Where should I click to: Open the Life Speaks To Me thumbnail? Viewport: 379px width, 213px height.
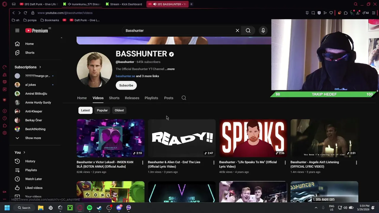click(253, 138)
